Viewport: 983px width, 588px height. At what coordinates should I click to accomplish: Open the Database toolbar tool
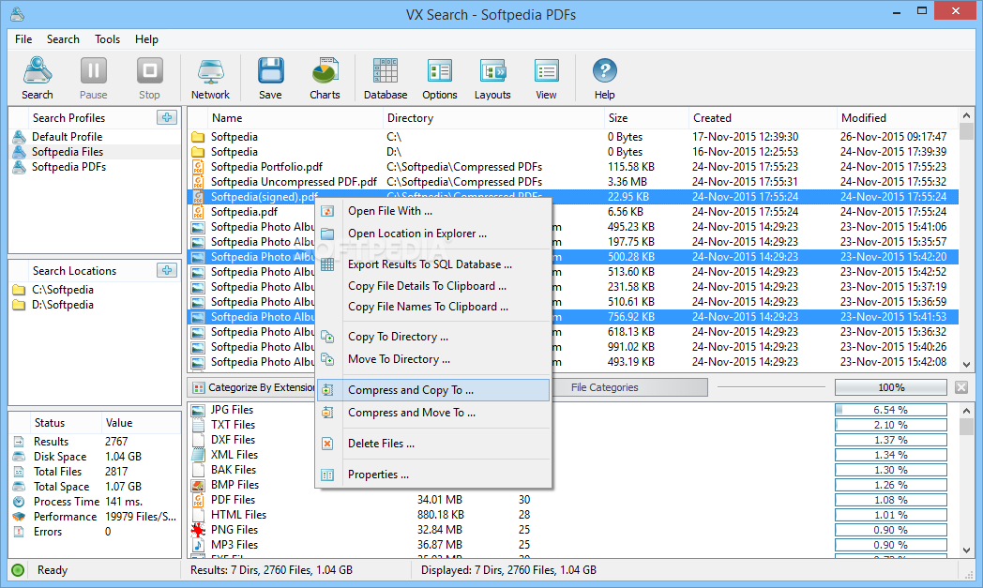pos(385,78)
